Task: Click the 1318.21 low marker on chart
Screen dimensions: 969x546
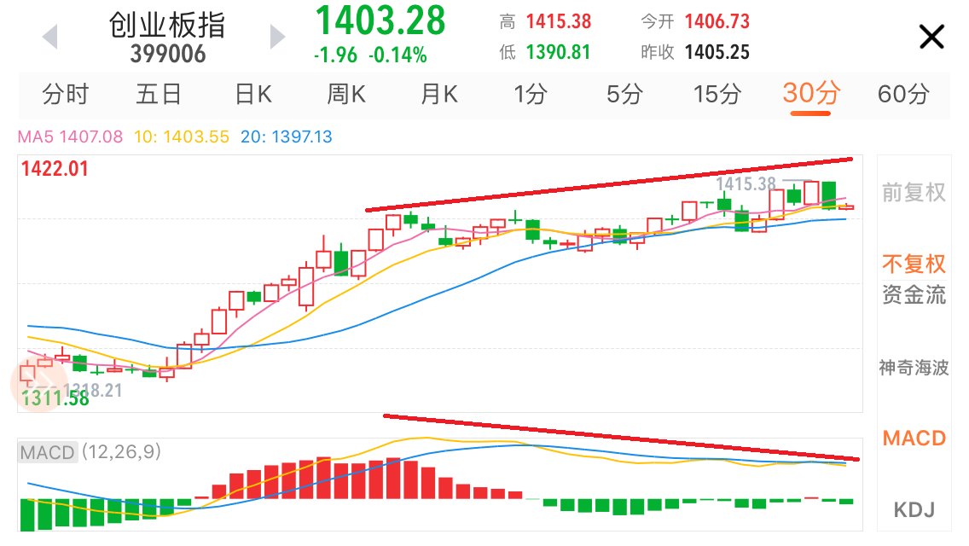Action: [93, 390]
